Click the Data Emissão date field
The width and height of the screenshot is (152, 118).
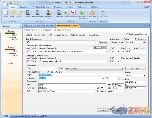click(x=32, y=51)
